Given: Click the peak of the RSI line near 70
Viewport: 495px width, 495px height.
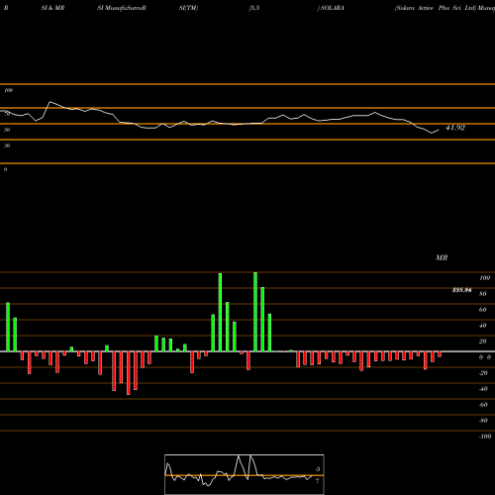Looking at the screenshot, I should pos(49,102).
